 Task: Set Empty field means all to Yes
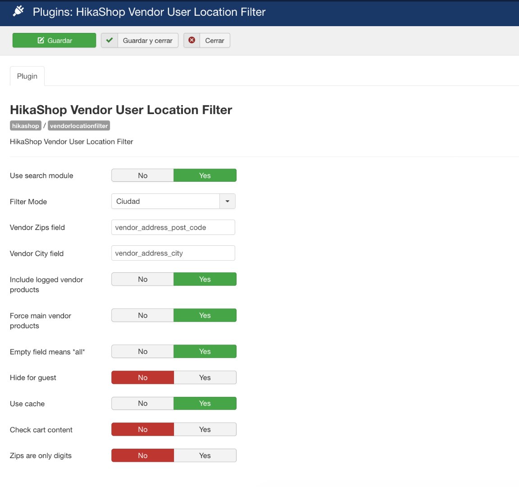click(x=205, y=351)
